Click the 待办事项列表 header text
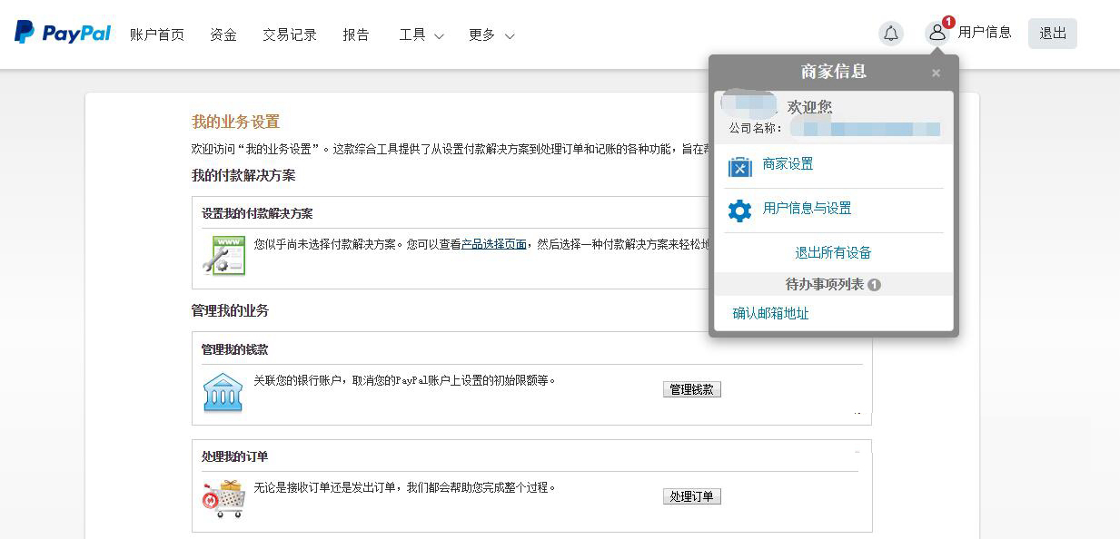 (x=825, y=285)
